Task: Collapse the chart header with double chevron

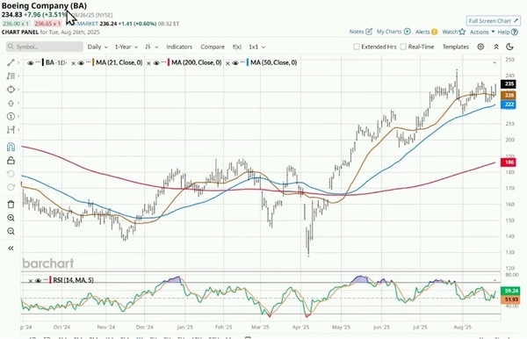Action: 496,47
